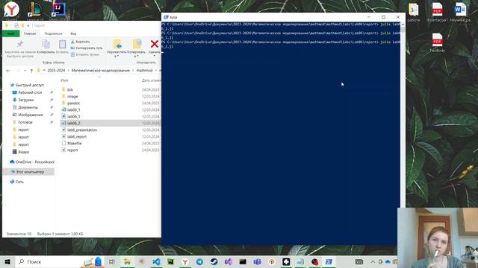Click the Pin to Quick access ribbon icon
The image size is (478, 268).
tap(20, 45)
